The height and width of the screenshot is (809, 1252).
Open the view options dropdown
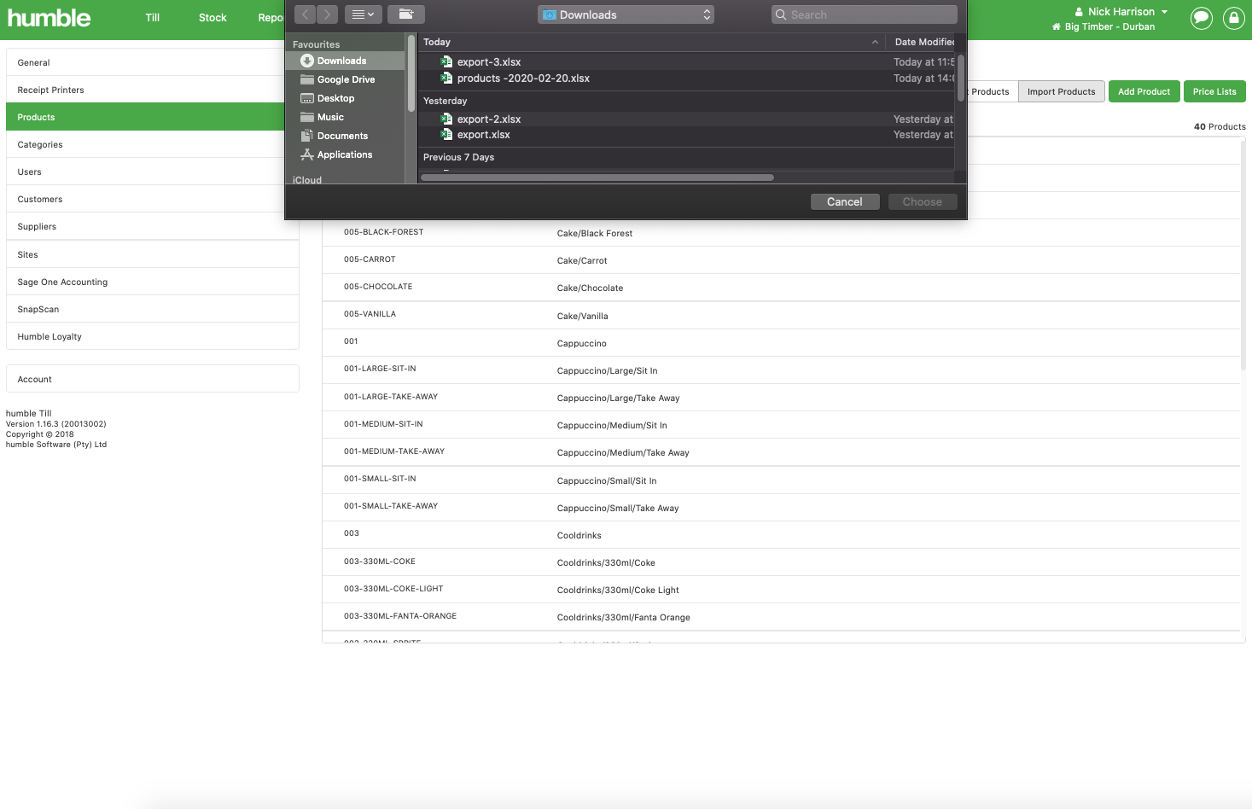coord(362,14)
